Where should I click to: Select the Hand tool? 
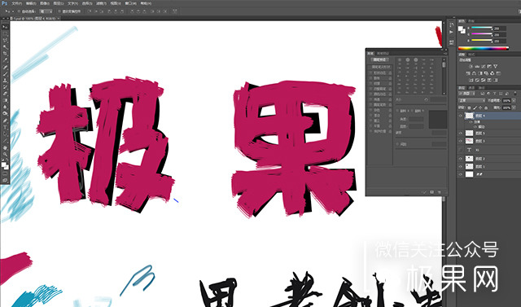pyautogui.click(x=5, y=147)
